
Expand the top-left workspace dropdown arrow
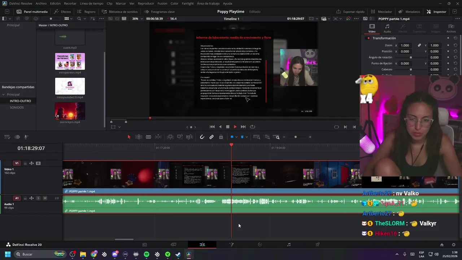(7, 12)
